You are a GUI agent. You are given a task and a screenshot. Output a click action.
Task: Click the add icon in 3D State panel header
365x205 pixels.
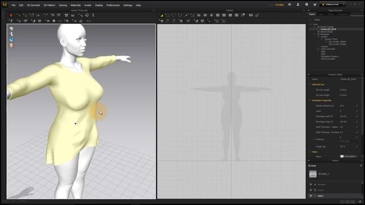[x=361, y=166]
